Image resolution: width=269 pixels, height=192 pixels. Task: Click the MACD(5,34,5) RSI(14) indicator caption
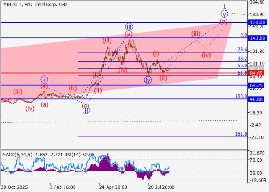coord(49,155)
